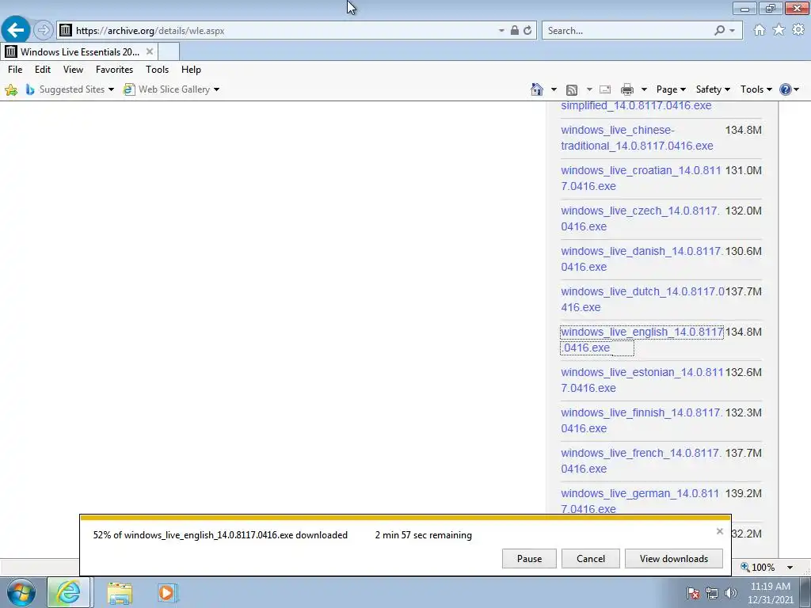Click the search magnifier icon
Image resolution: width=811 pixels, height=608 pixels.
[719, 31]
